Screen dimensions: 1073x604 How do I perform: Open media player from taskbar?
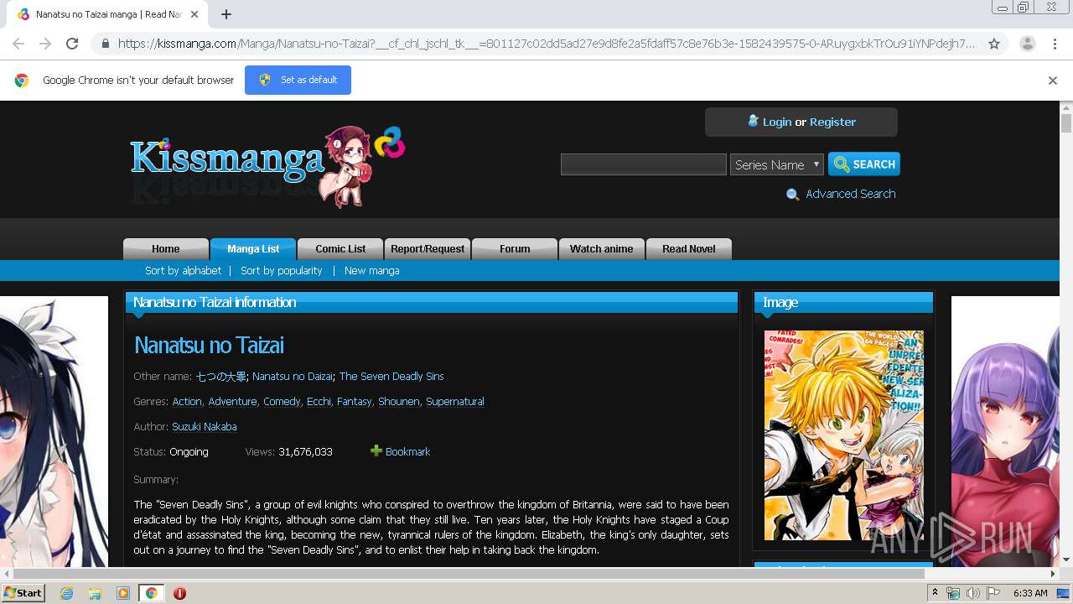[123, 593]
